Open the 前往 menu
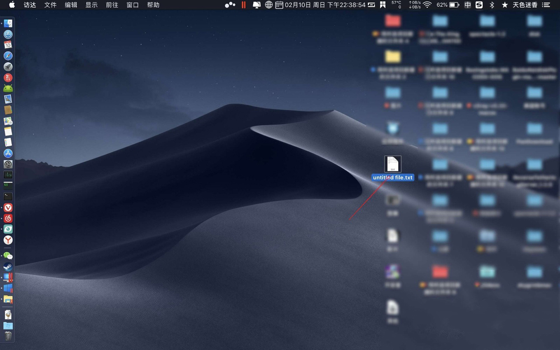The height and width of the screenshot is (350, 560). click(112, 4)
